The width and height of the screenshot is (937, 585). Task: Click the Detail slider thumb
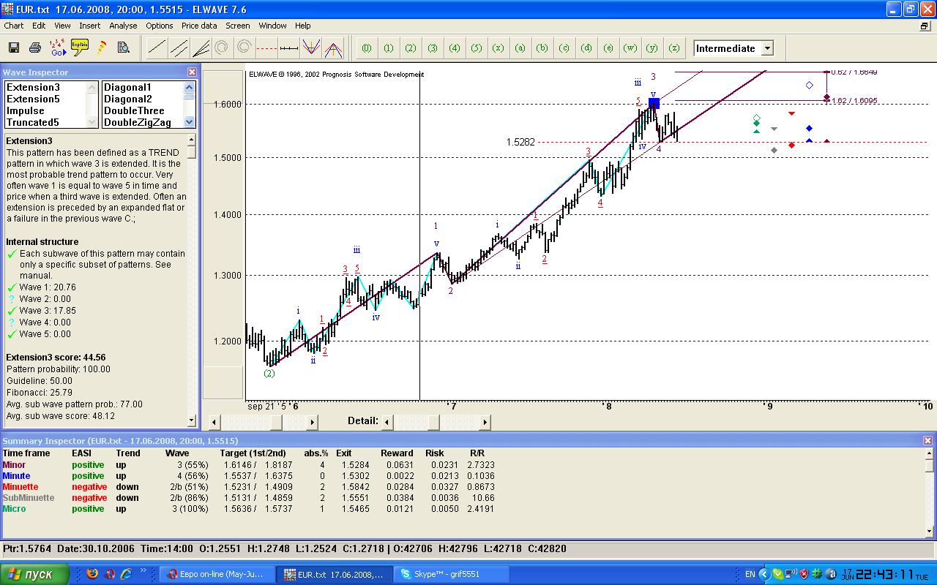click(433, 422)
